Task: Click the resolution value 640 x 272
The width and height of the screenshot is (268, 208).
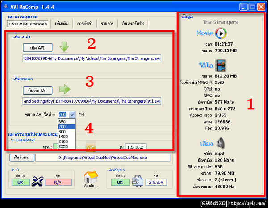Action: [x=225, y=109]
